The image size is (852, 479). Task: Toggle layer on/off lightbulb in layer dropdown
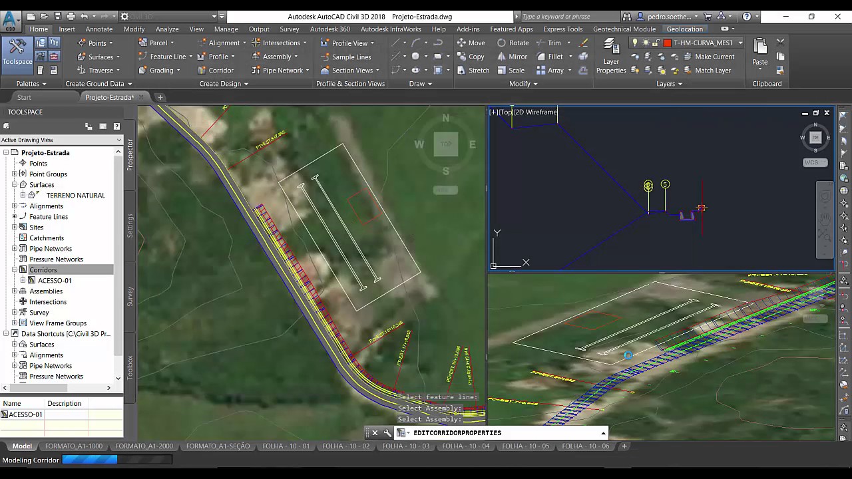[635, 43]
